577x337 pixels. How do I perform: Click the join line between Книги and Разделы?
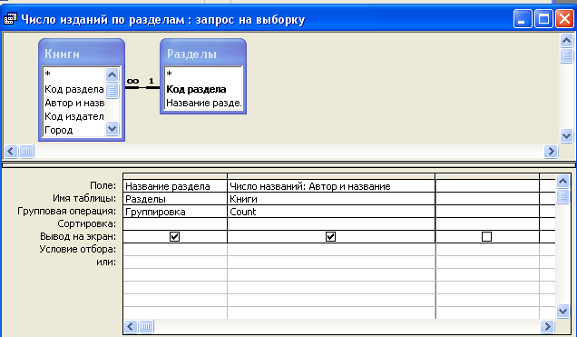pyautogui.click(x=142, y=87)
